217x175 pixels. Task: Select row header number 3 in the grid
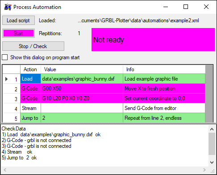coord(12,98)
